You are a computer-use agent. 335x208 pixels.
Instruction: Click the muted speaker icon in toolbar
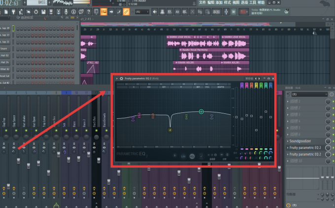155,12
